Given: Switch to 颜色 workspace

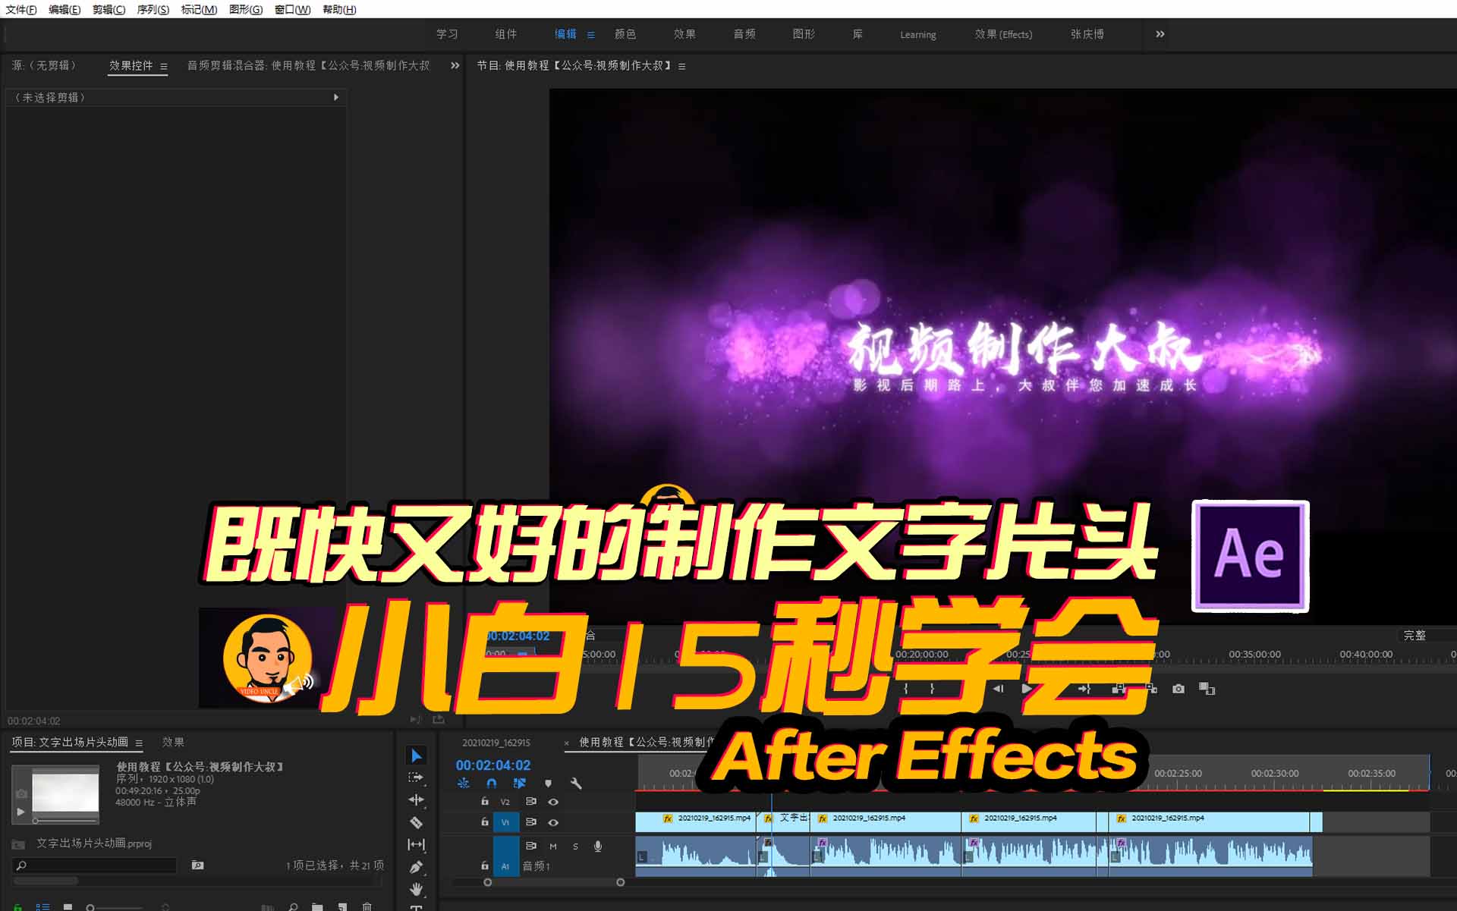Looking at the screenshot, I should click(625, 34).
